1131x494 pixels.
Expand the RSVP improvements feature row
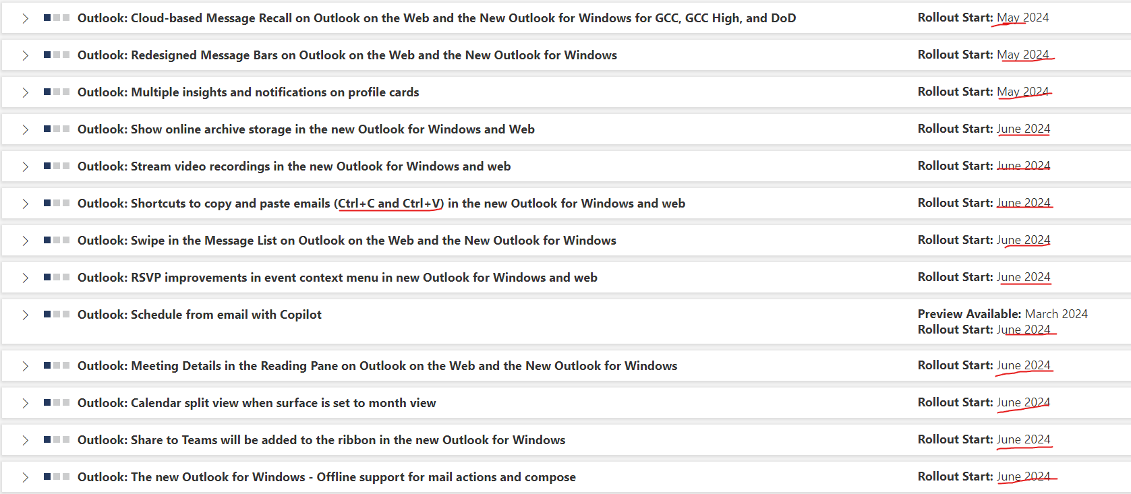tap(26, 277)
